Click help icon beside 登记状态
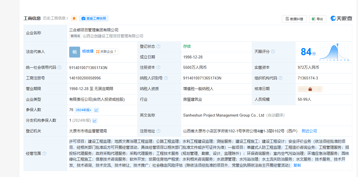Image resolution: width=358 pixels, height=177 pixels. (158, 47)
